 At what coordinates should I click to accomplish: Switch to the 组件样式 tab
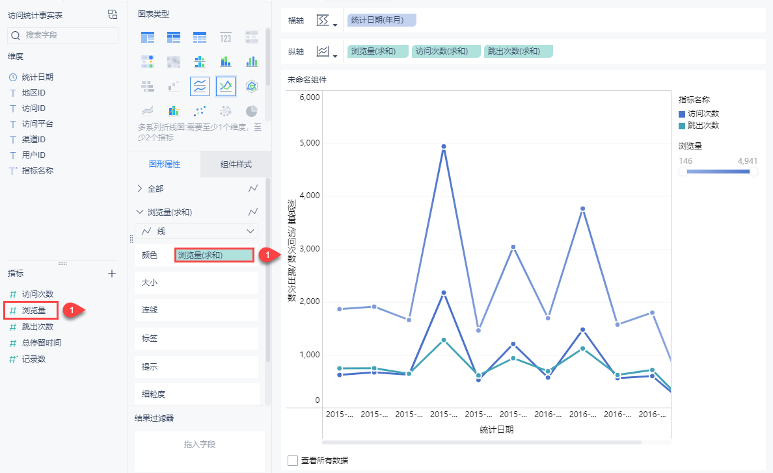[x=236, y=164]
